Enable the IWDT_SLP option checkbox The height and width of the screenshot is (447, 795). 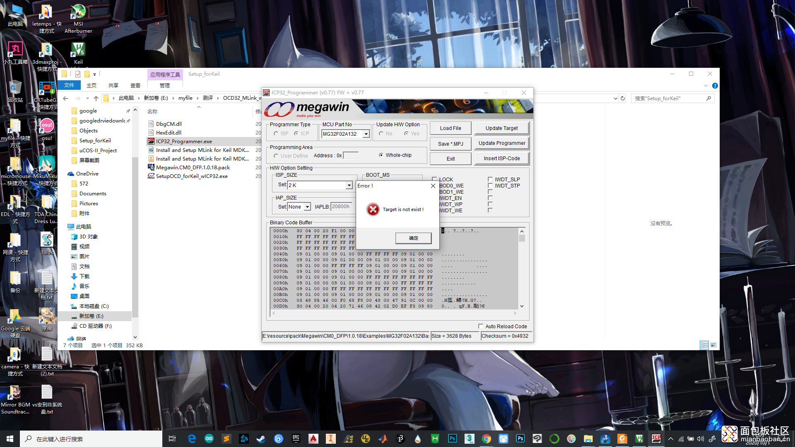click(x=490, y=179)
